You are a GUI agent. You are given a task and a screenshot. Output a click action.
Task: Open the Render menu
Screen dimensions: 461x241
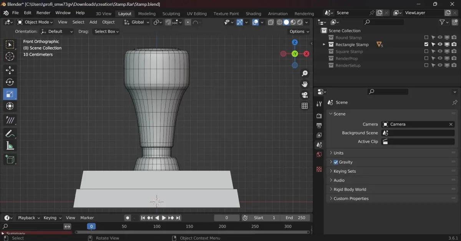pyautogui.click(x=43, y=13)
